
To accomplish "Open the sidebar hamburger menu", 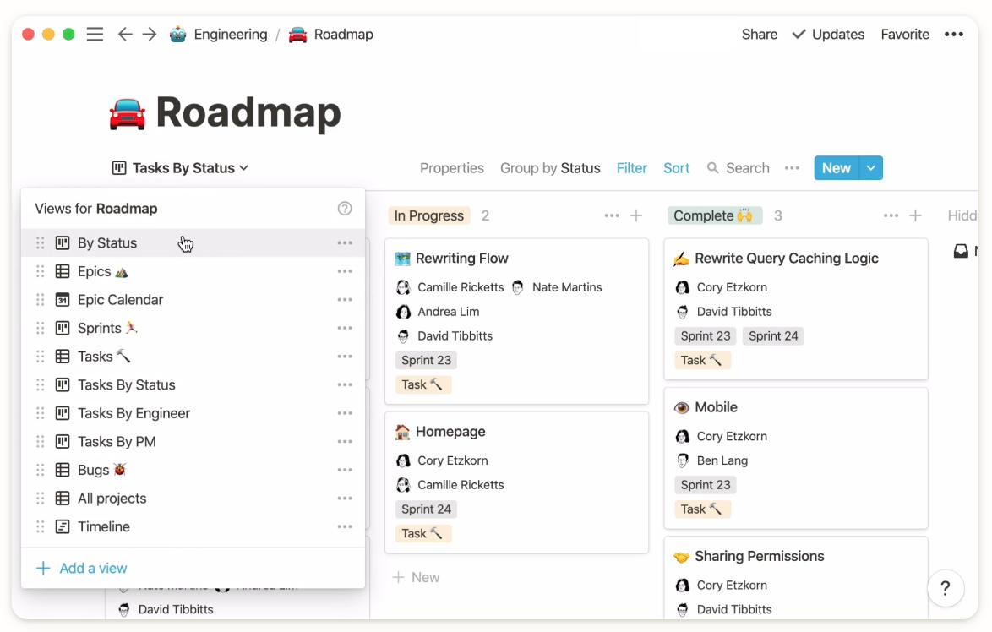I will (x=95, y=35).
